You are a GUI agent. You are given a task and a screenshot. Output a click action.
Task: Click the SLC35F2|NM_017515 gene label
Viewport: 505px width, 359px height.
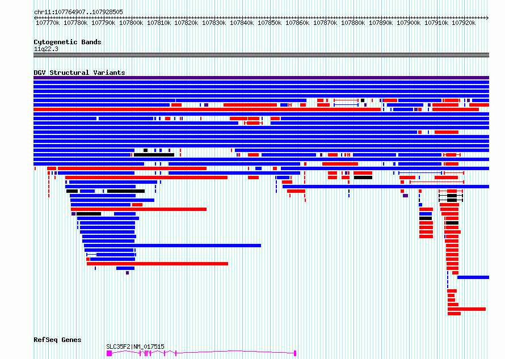pyautogui.click(x=135, y=347)
